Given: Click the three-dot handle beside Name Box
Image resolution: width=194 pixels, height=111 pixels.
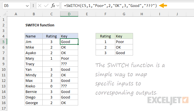Looking at the screenshot, I should coord(33,6).
